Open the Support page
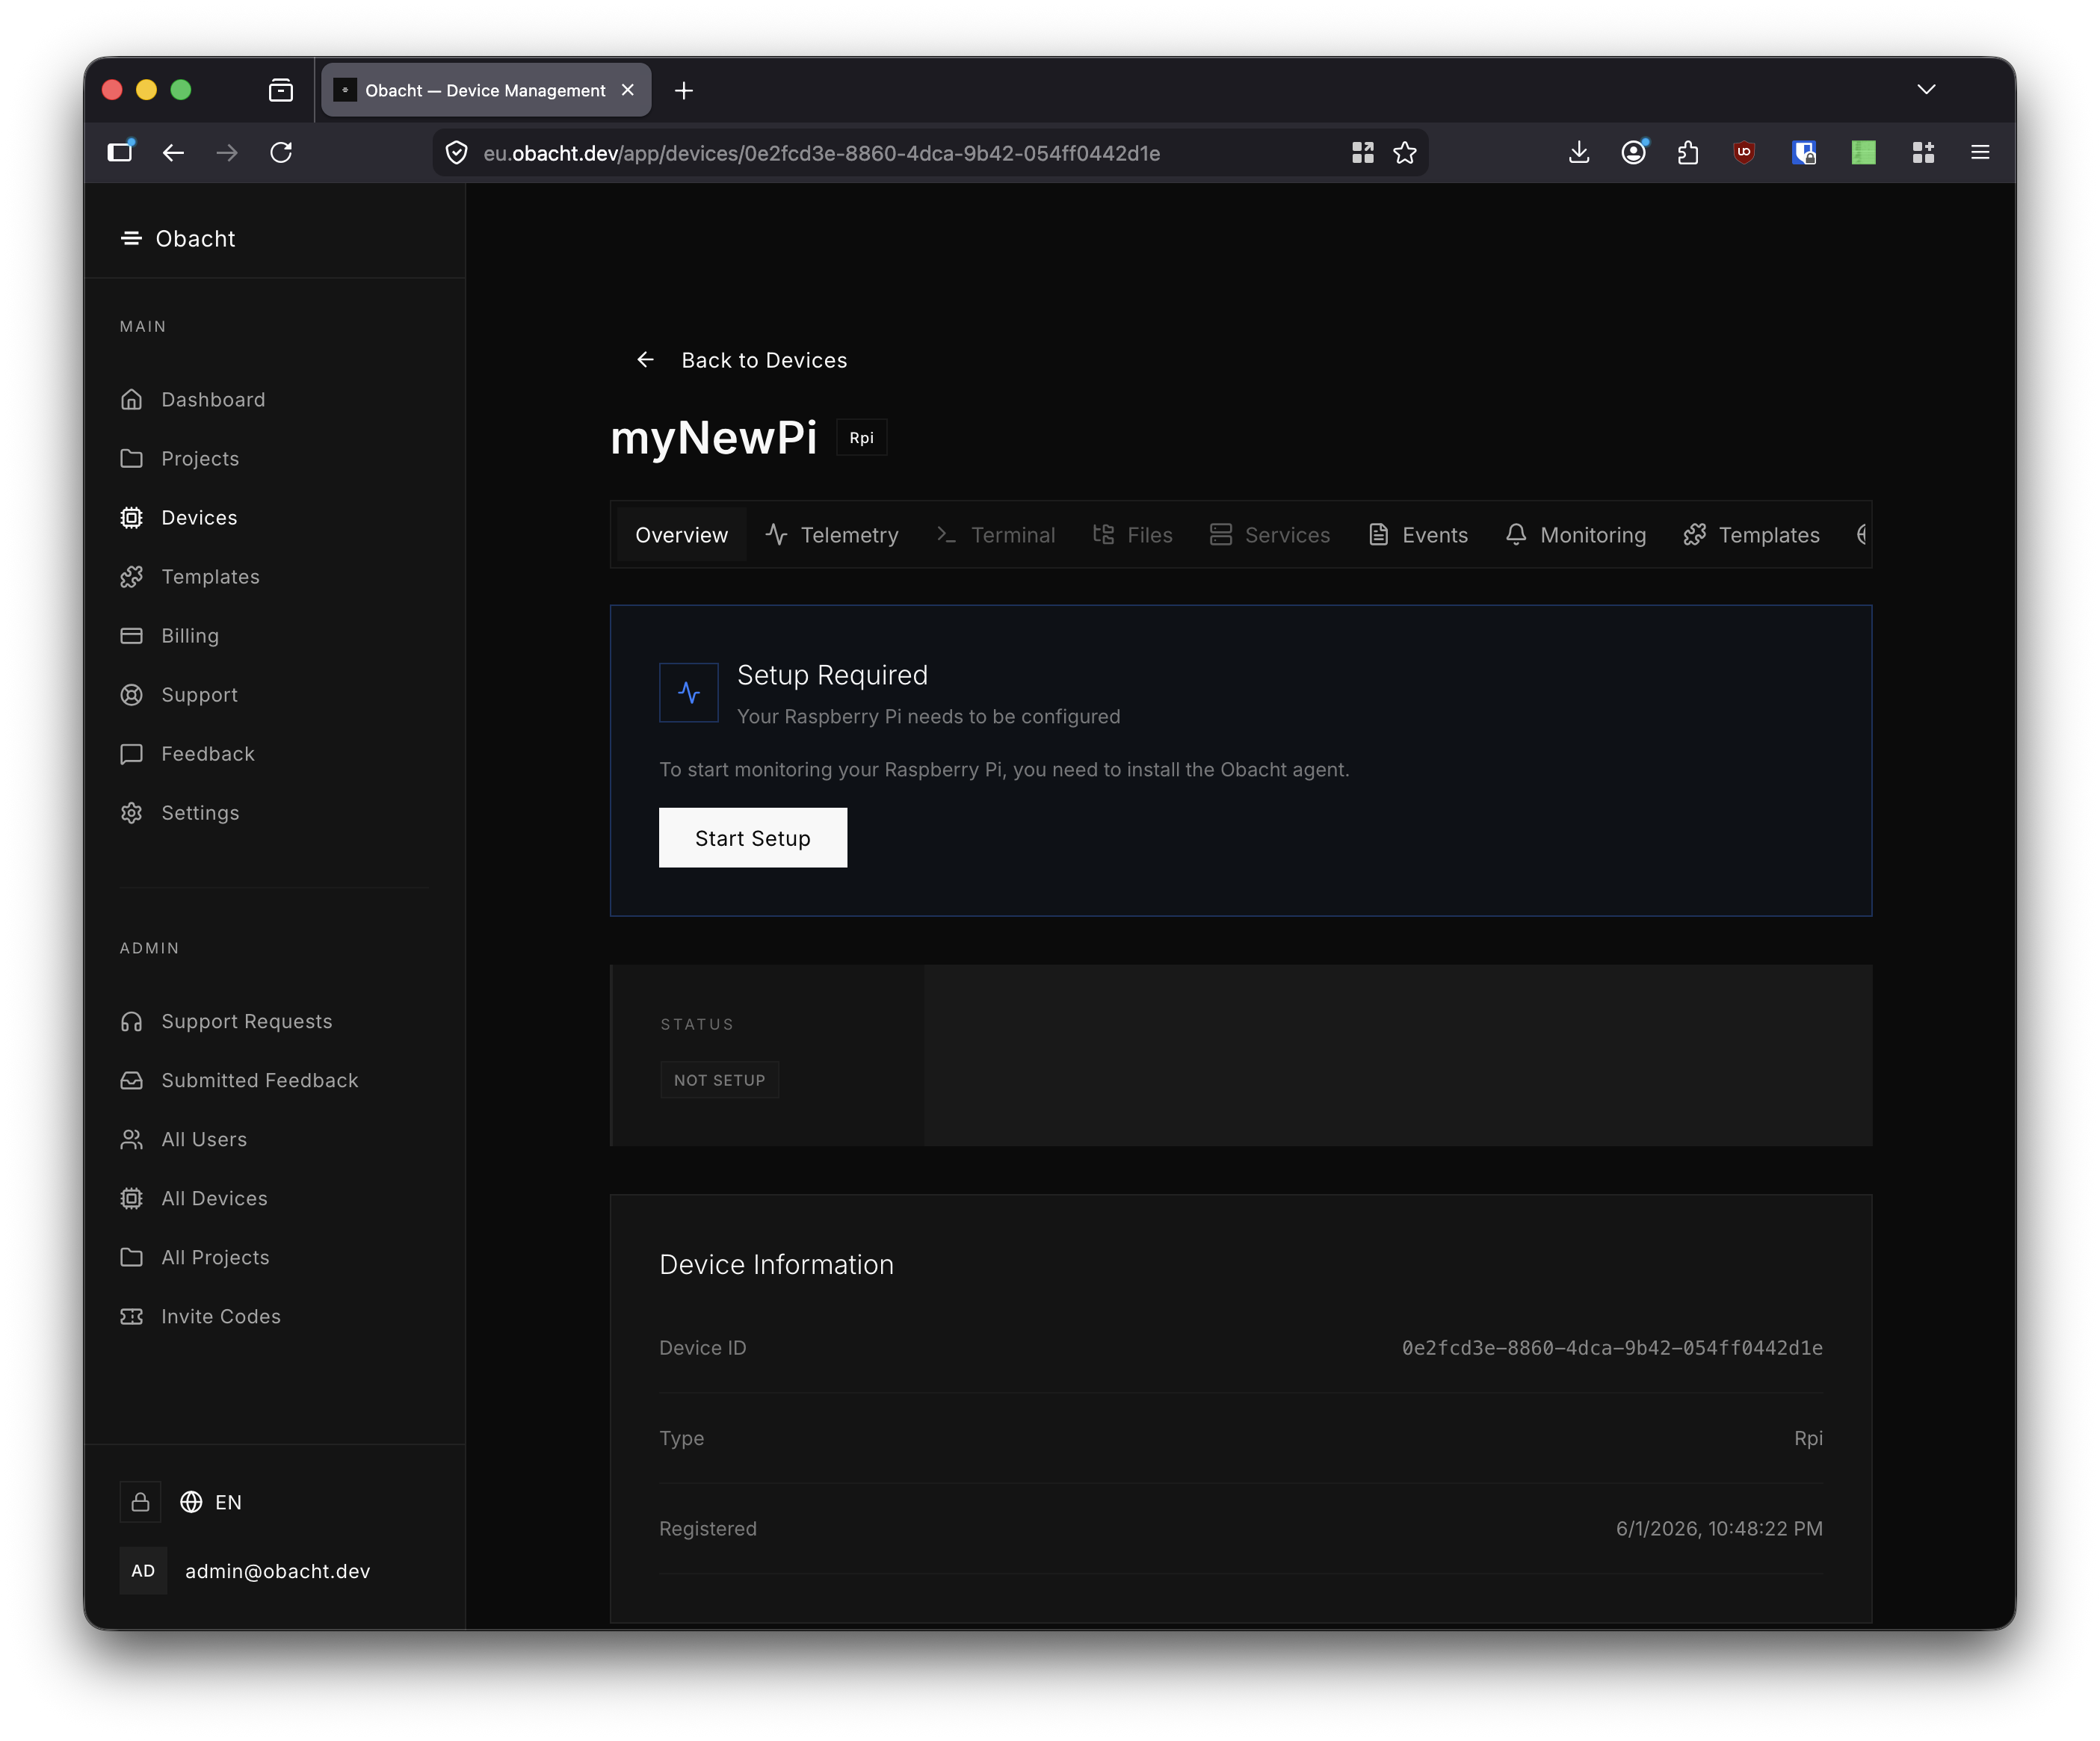 178,694
